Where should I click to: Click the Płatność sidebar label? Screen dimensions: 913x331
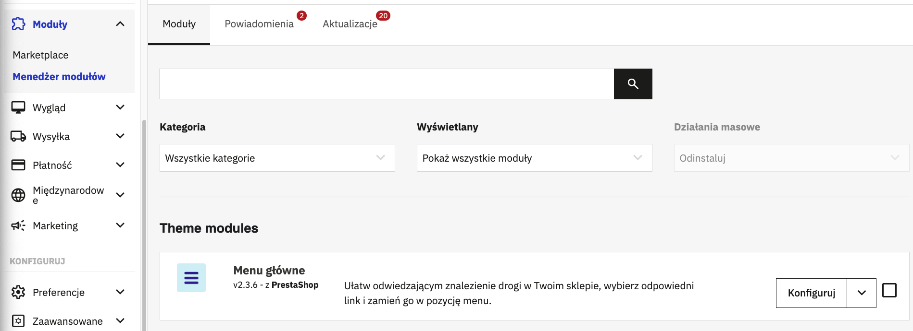52,165
